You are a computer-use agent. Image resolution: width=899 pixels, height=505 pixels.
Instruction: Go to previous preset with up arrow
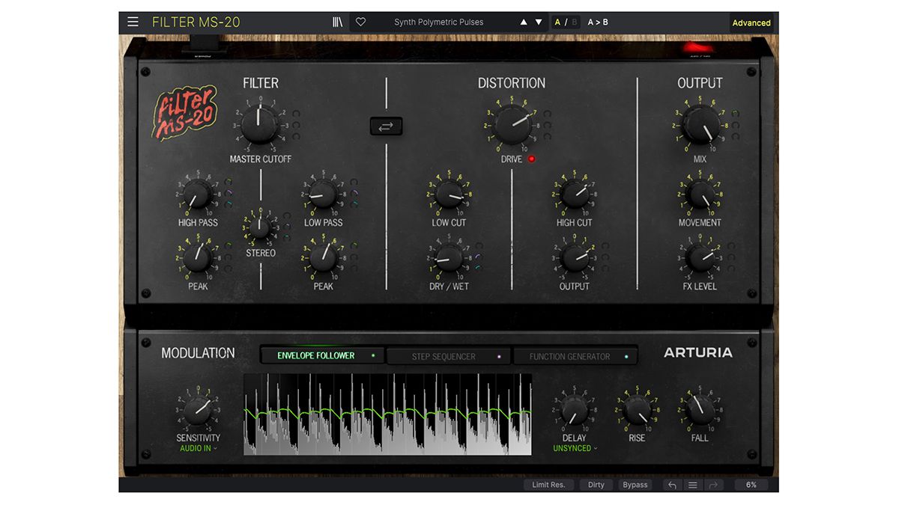(524, 22)
